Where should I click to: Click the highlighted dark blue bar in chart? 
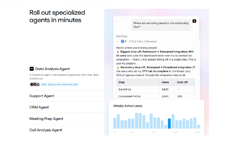169,123
